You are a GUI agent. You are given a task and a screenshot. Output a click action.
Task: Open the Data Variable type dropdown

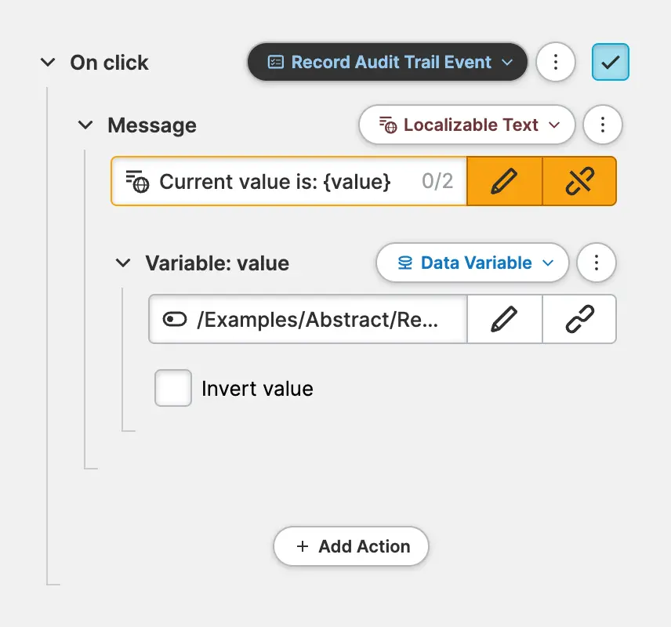point(473,263)
